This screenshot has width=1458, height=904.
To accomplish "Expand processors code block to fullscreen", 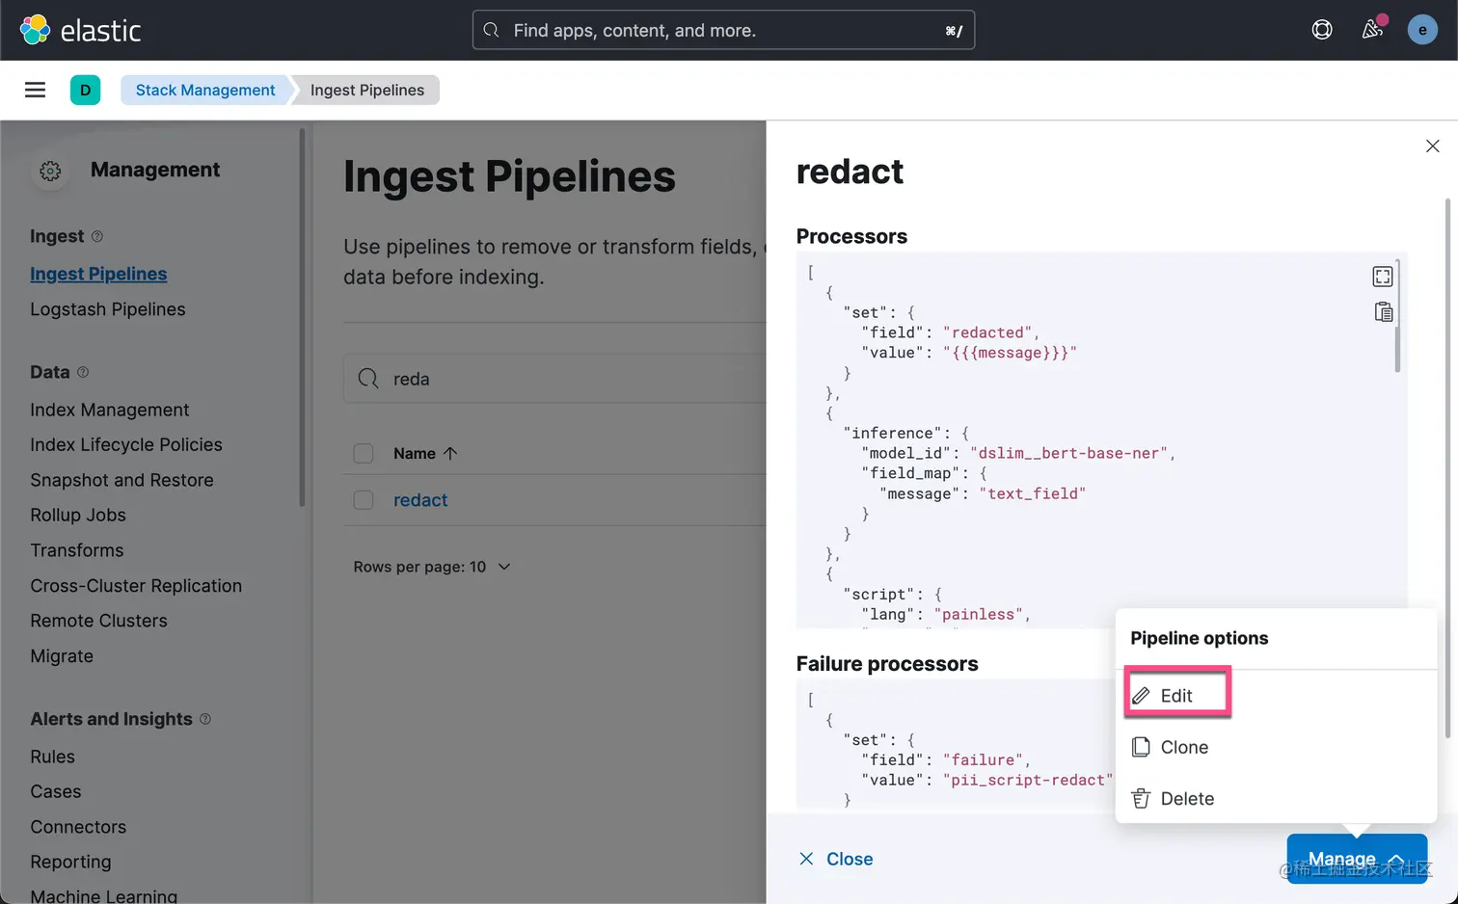I will point(1382,277).
